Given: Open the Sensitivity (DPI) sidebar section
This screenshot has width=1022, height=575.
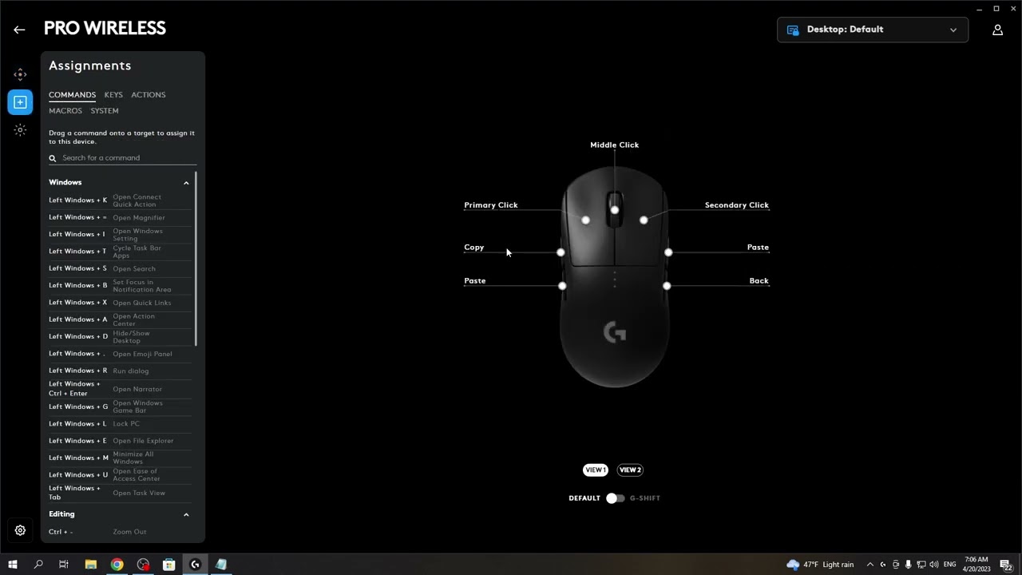Looking at the screenshot, I should [x=20, y=74].
